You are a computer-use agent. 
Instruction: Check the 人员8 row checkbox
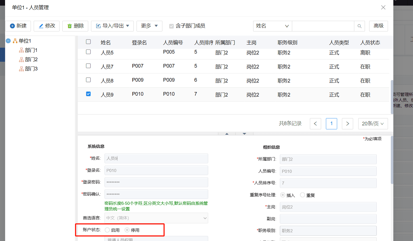[x=88, y=80]
